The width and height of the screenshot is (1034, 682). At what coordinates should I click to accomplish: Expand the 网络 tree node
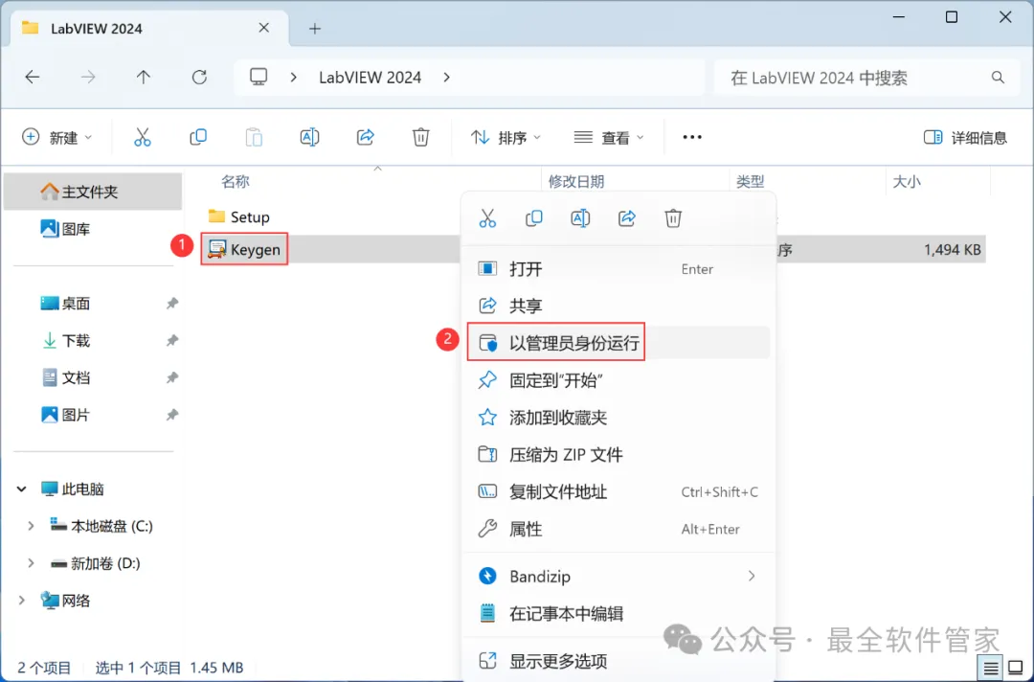(x=22, y=601)
